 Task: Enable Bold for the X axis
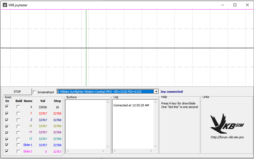coord(18,107)
